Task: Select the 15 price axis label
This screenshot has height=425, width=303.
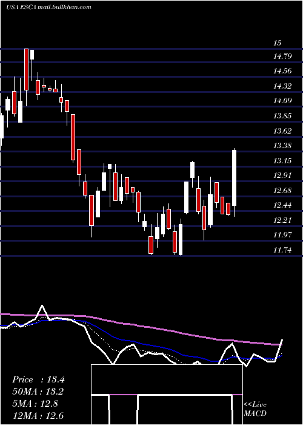Action: pyautogui.click(x=278, y=43)
